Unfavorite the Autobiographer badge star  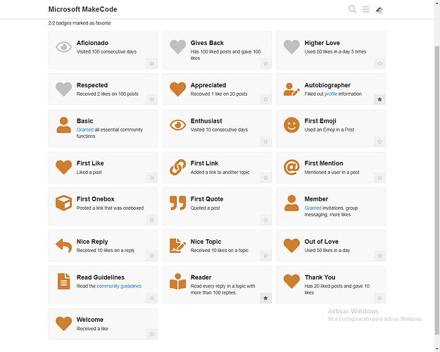coord(379,99)
